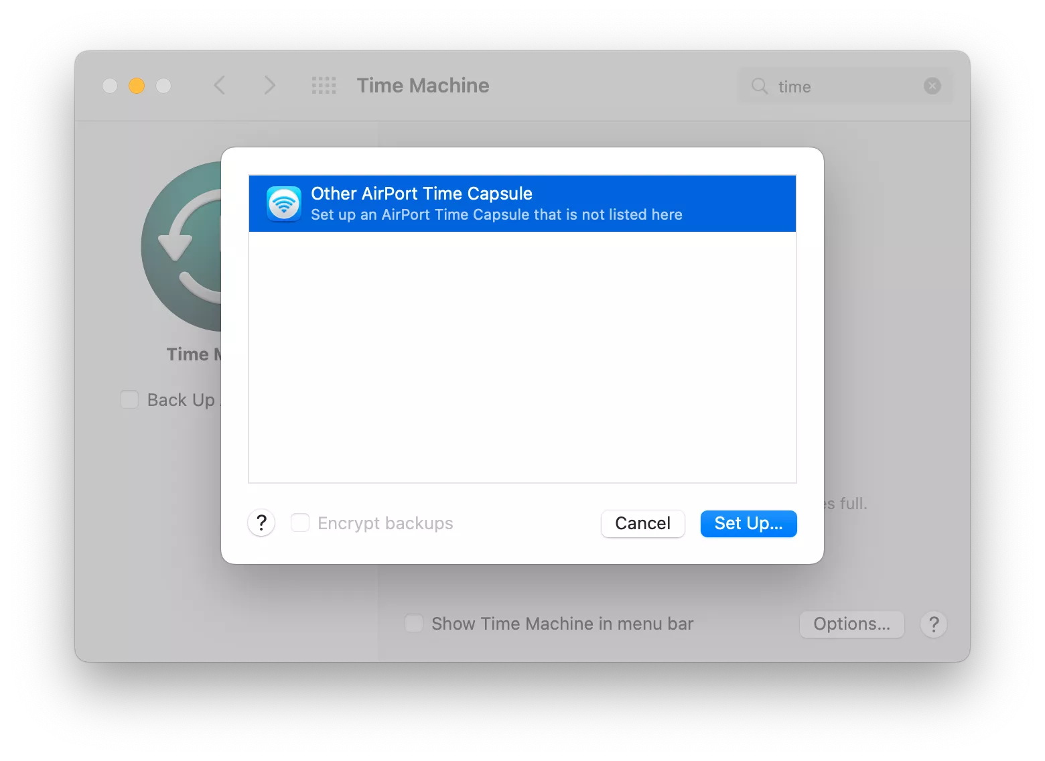
Task: Minimize the Time Machine window
Action: 136,85
